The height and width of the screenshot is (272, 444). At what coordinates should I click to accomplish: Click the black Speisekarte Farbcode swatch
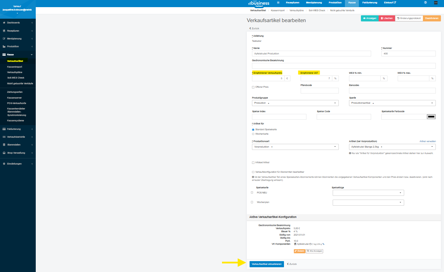(x=431, y=117)
